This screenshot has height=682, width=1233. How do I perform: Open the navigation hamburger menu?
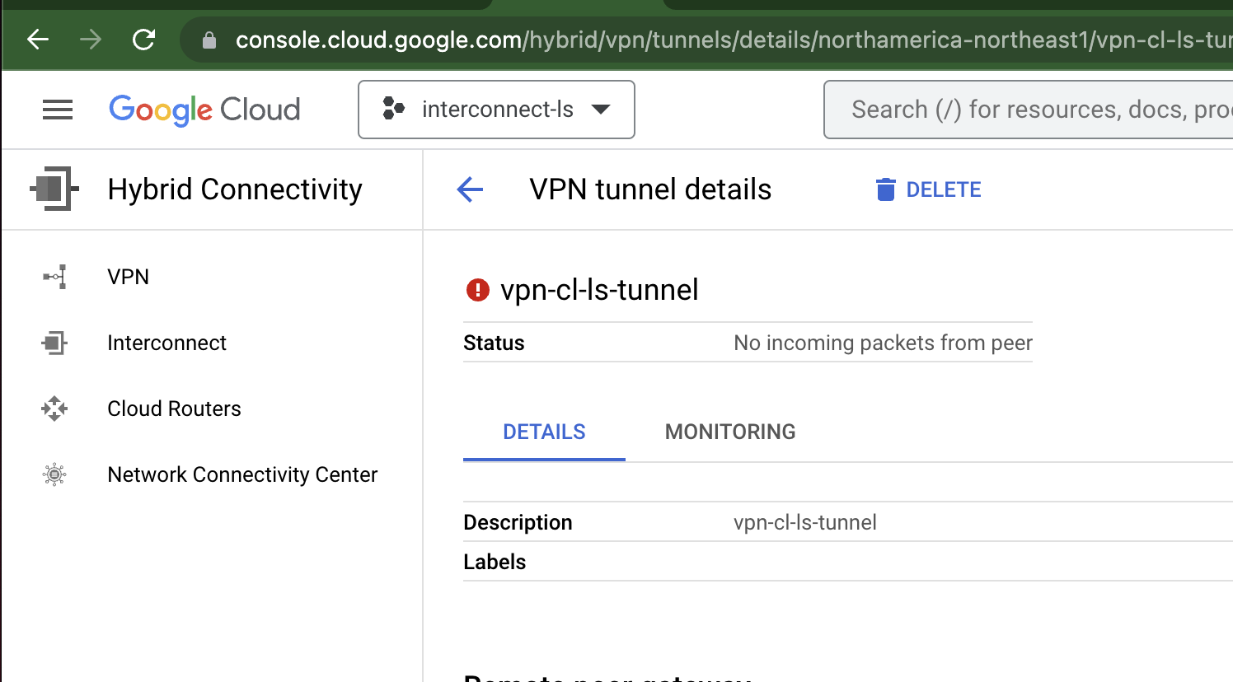point(57,109)
